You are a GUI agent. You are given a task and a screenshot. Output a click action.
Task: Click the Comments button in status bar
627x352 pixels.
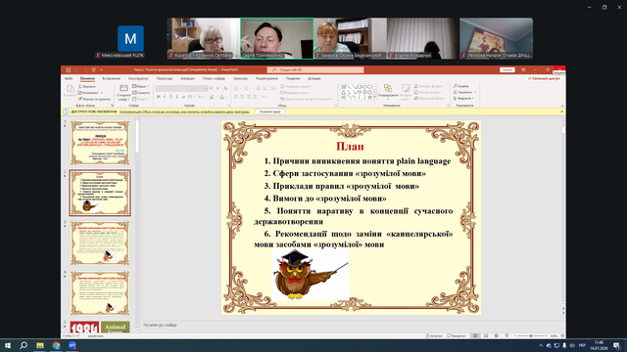[x=457, y=335]
